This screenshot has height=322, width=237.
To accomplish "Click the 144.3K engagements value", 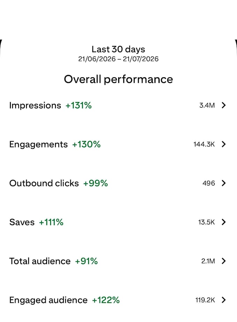I will (x=204, y=144).
